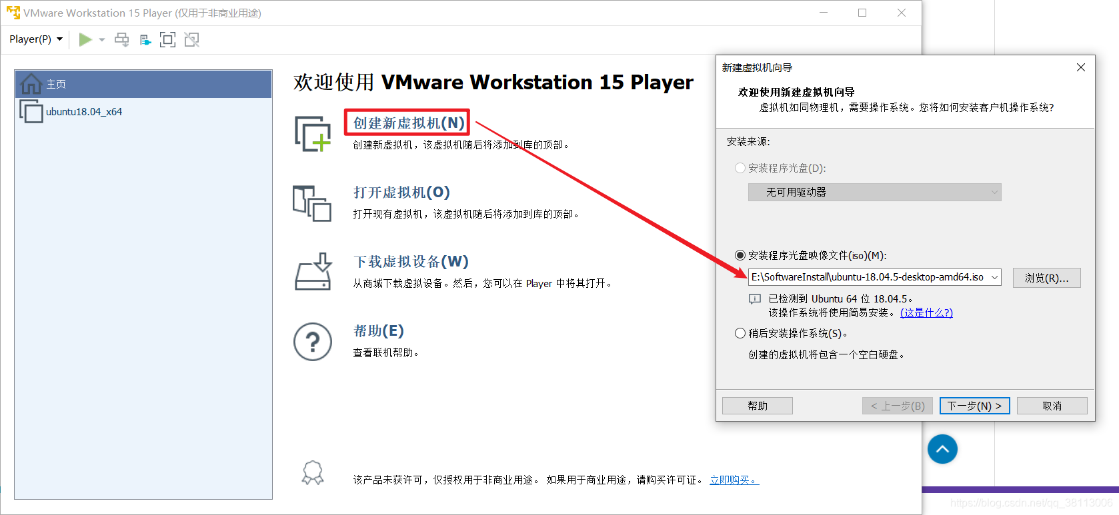Image resolution: width=1119 pixels, height=515 pixels.
Task: Expand the power options arrow beside play
Action: (102, 40)
